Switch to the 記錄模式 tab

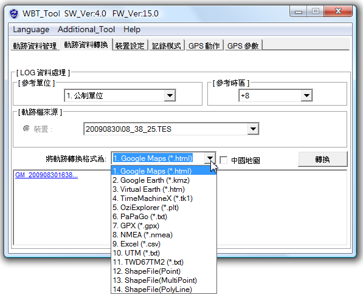click(167, 46)
